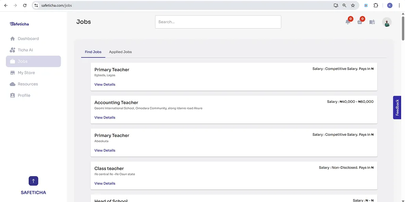The width and height of the screenshot is (405, 202).
Task: Click the Ticha Ai sparkle icon
Action: click(13, 50)
